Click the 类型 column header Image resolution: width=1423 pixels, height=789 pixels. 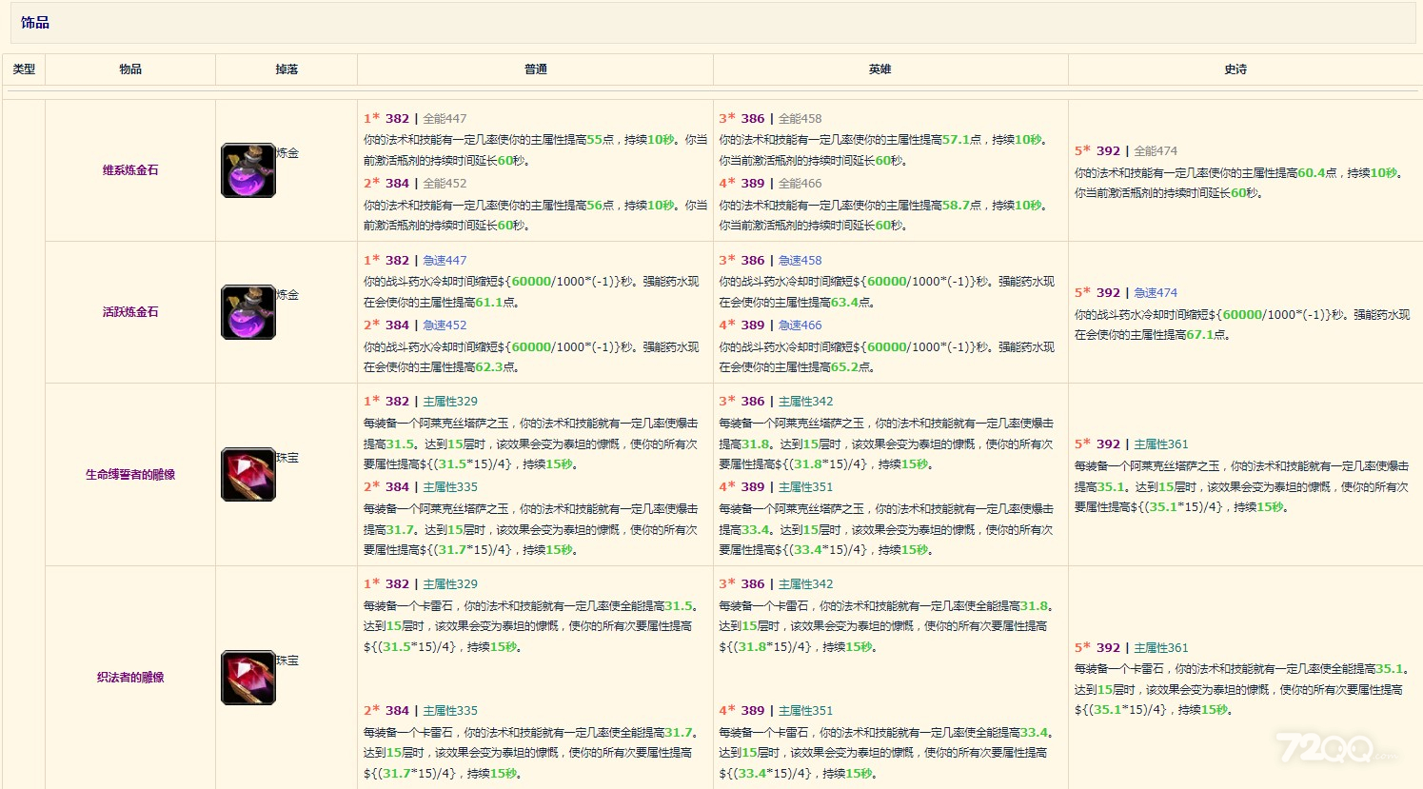24,69
